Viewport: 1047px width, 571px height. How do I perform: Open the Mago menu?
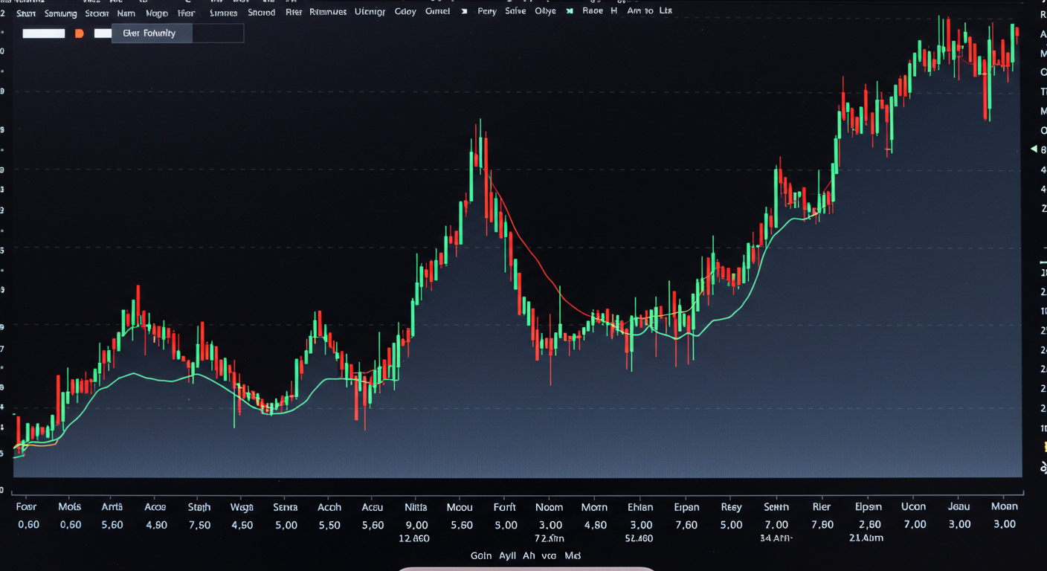click(x=157, y=13)
